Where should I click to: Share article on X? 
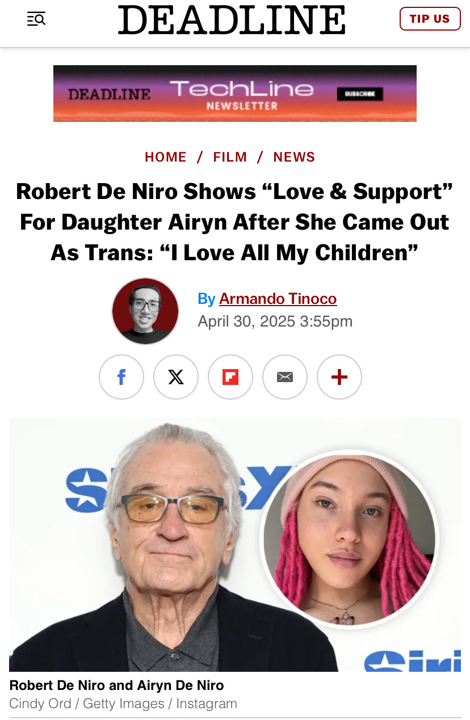pos(176,377)
